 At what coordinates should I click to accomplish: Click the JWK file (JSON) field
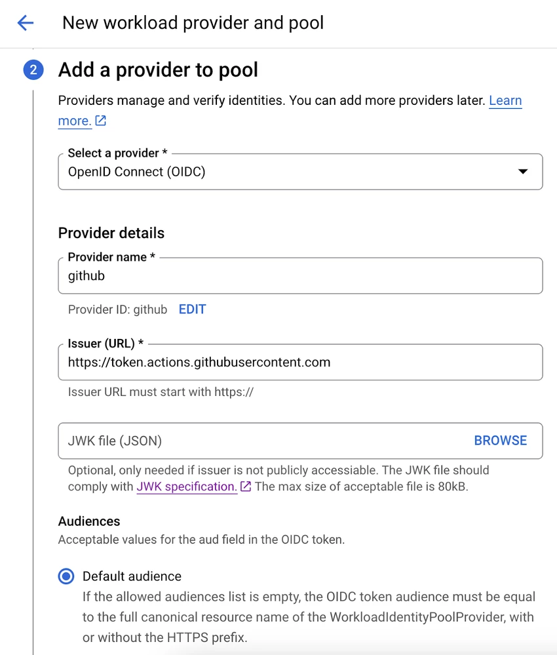[x=262, y=441]
